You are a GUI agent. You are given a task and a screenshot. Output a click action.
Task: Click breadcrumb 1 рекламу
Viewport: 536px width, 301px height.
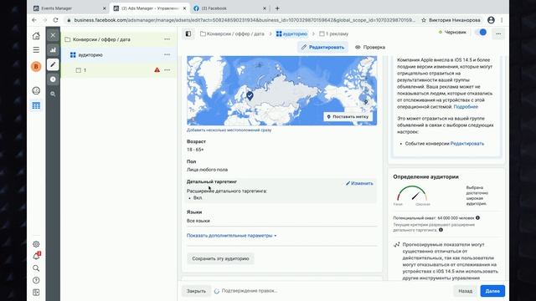333,33
